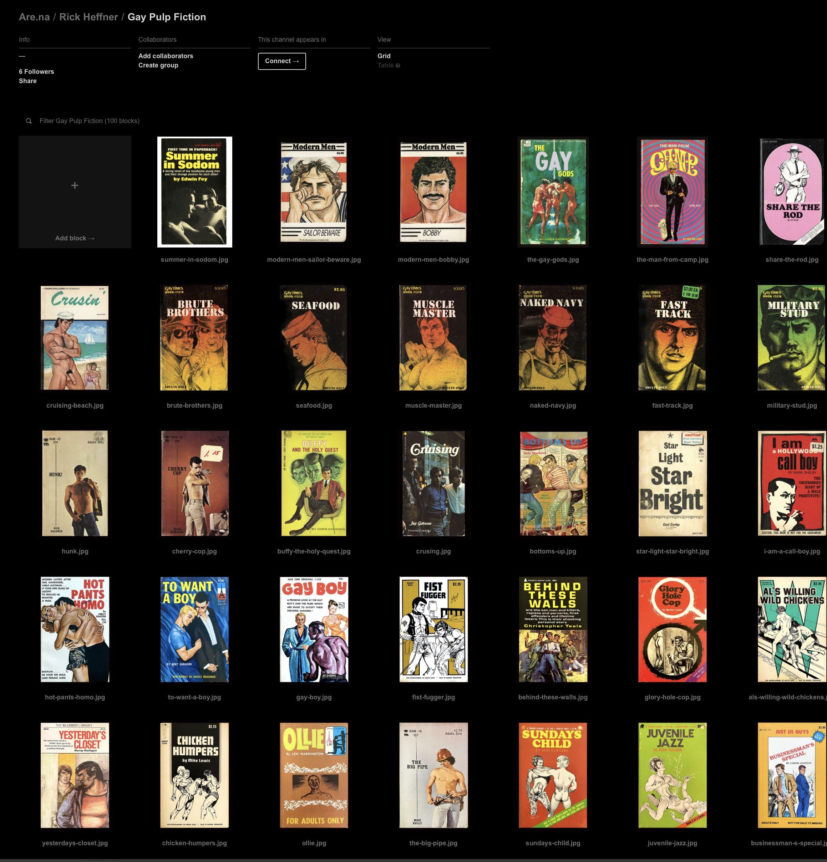Viewport: 827px width, 862px height.
Task: Click Create group link
Action: coord(158,65)
